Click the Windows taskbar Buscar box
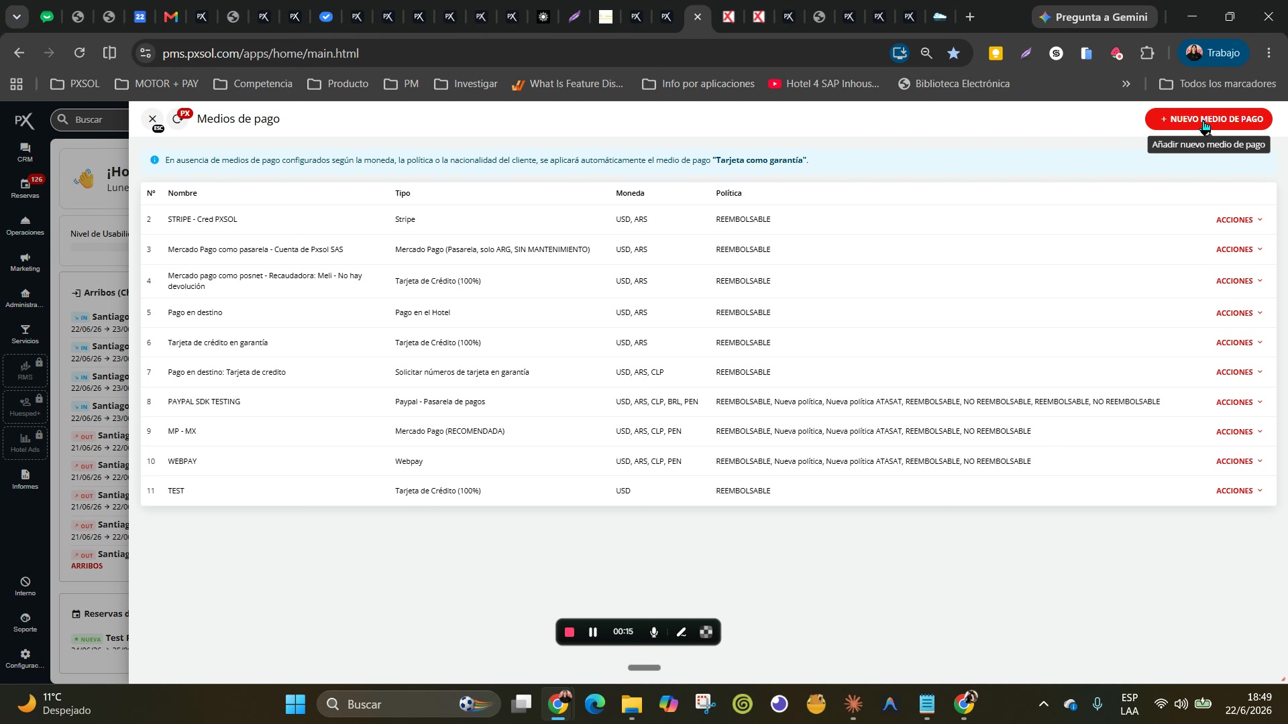This screenshot has width=1288, height=724. pyautogui.click(x=409, y=704)
